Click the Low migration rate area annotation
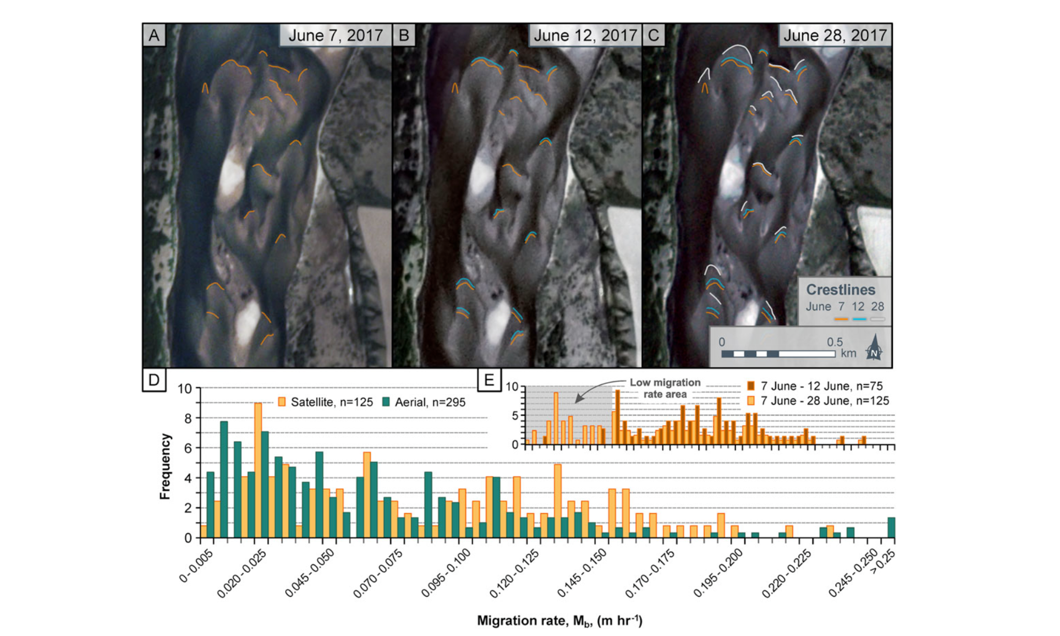This screenshot has height=636, width=1060. point(665,388)
